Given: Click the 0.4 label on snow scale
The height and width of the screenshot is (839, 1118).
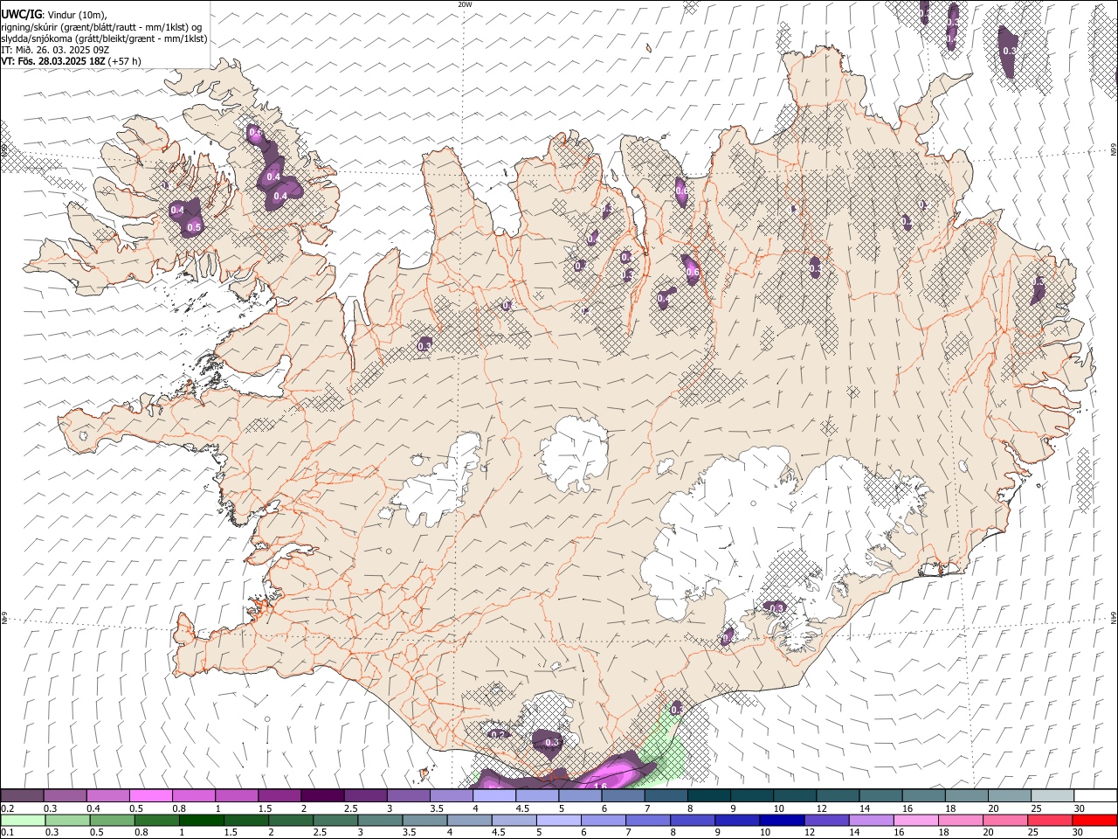Looking at the screenshot, I should [x=93, y=808].
